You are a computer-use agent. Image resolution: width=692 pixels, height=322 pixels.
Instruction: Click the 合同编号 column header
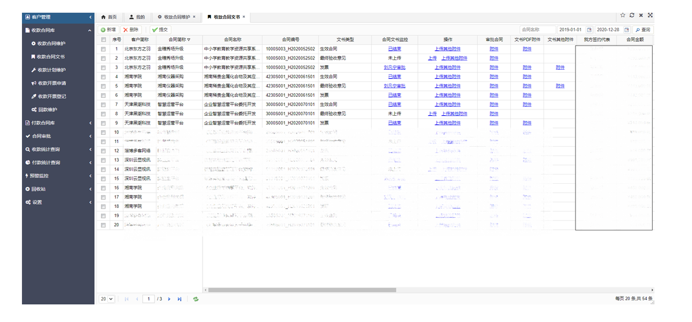point(290,40)
